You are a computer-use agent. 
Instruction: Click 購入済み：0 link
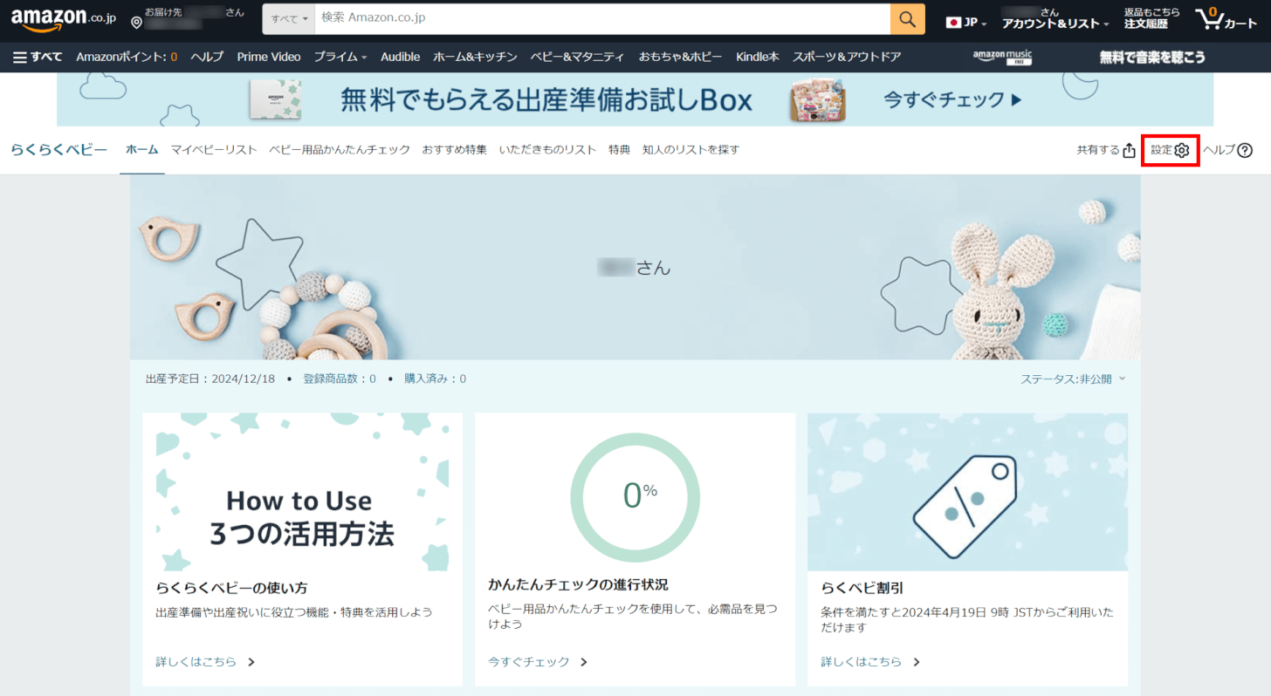pos(435,379)
